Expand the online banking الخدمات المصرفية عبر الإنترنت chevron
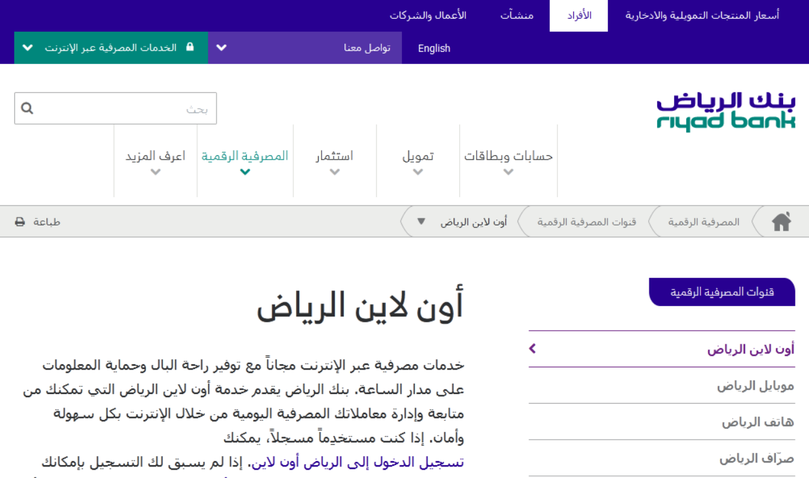 [x=28, y=48]
